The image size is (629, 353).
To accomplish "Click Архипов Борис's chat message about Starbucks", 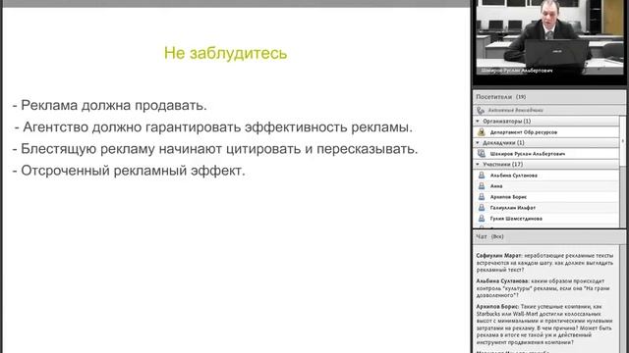I will click(544, 325).
